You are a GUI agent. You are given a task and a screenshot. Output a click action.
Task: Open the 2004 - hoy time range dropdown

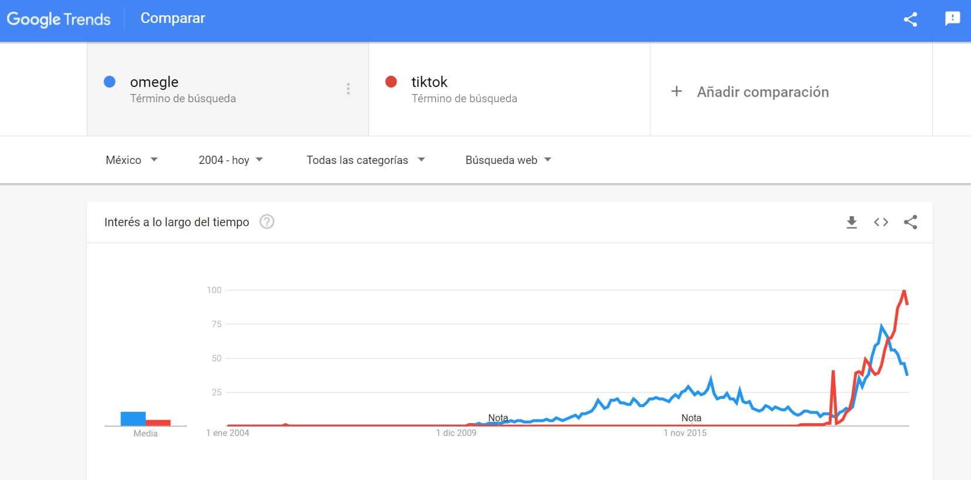click(x=230, y=160)
